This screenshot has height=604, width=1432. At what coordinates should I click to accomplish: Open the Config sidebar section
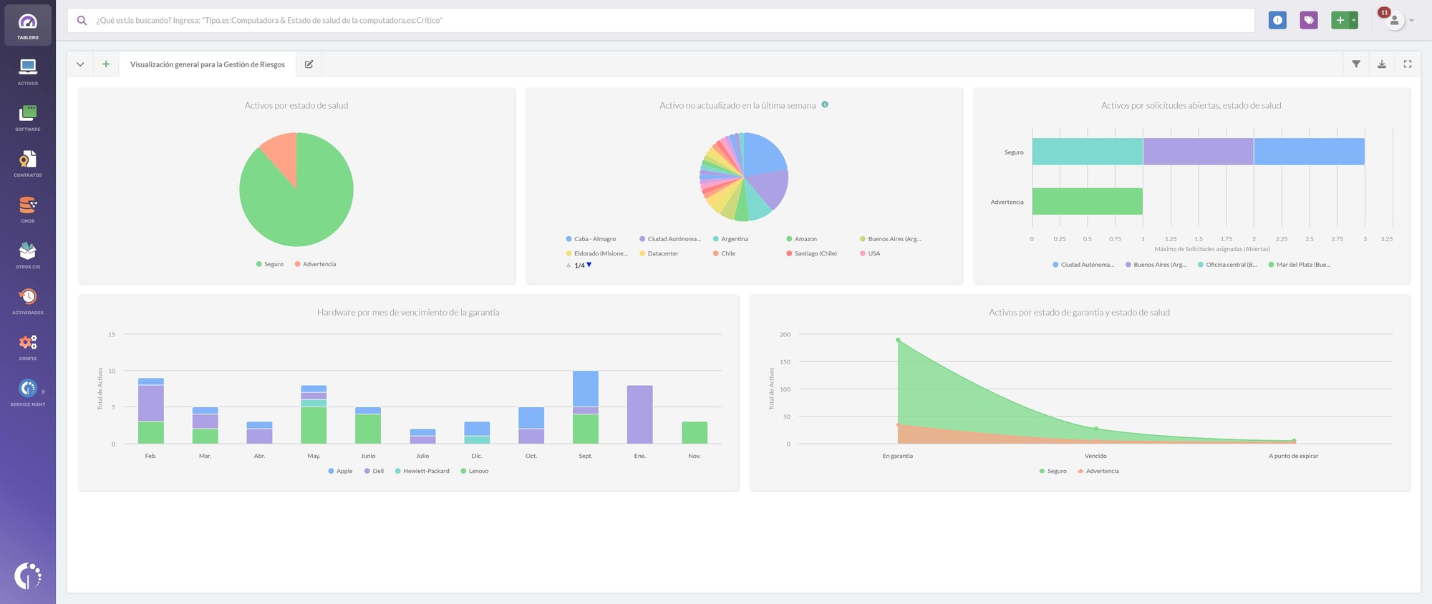28,346
